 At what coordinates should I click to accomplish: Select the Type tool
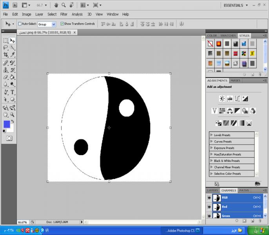click(x=13, y=92)
